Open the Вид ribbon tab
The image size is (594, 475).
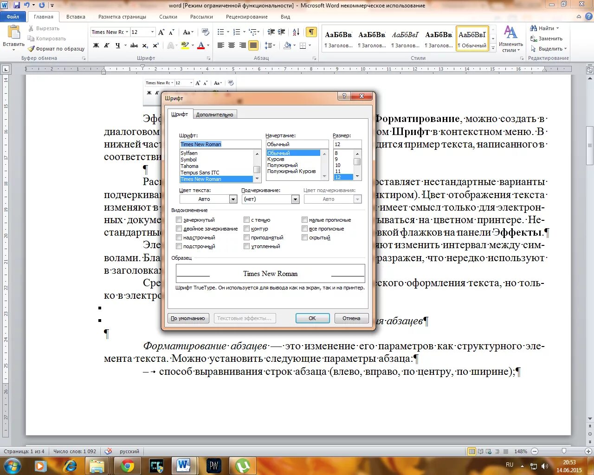285,17
